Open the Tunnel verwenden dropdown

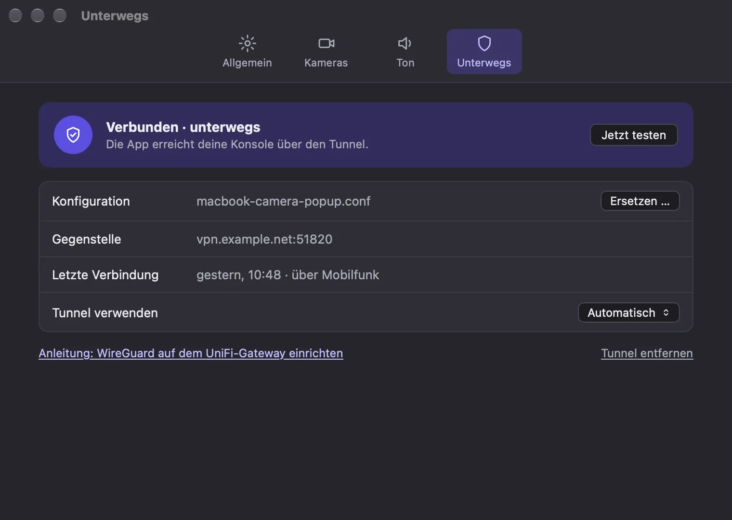(628, 312)
